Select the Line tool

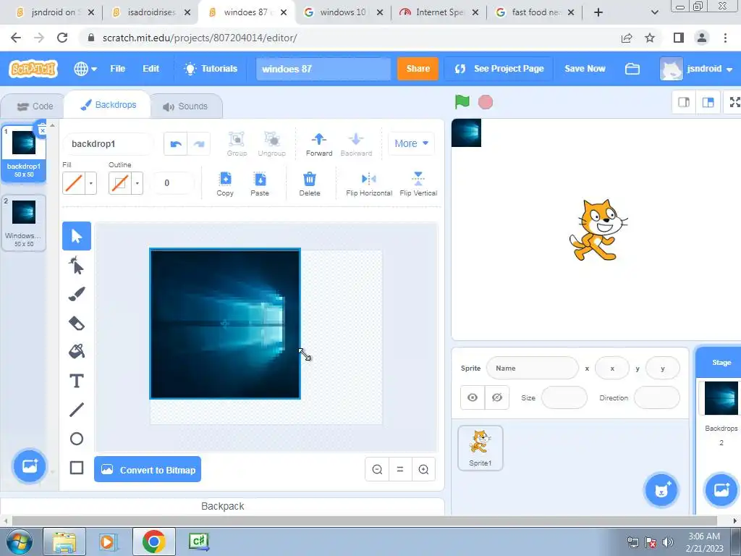[77, 410]
